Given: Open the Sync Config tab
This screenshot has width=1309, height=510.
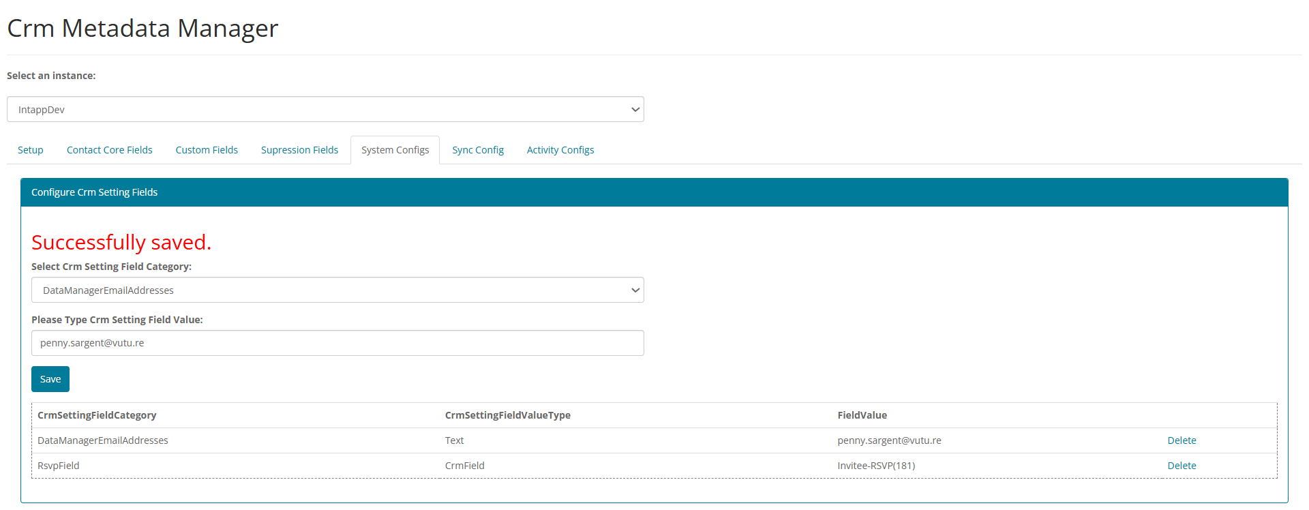Looking at the screenshot, I should [478, 150].
